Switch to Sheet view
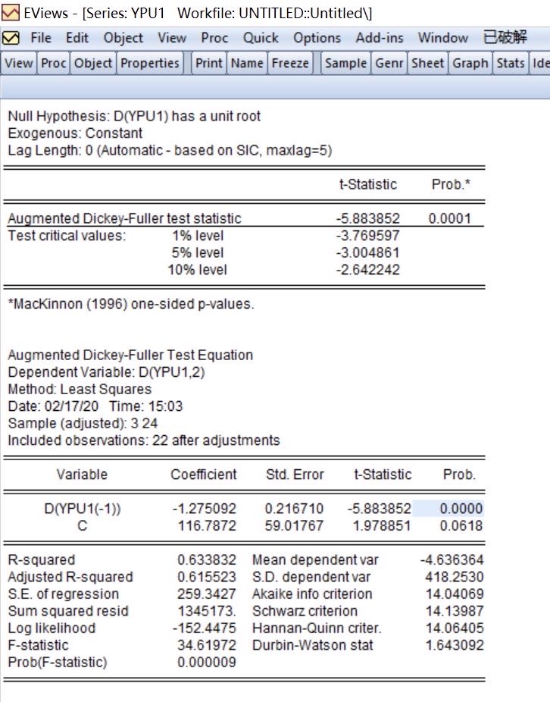 [428, 63]
